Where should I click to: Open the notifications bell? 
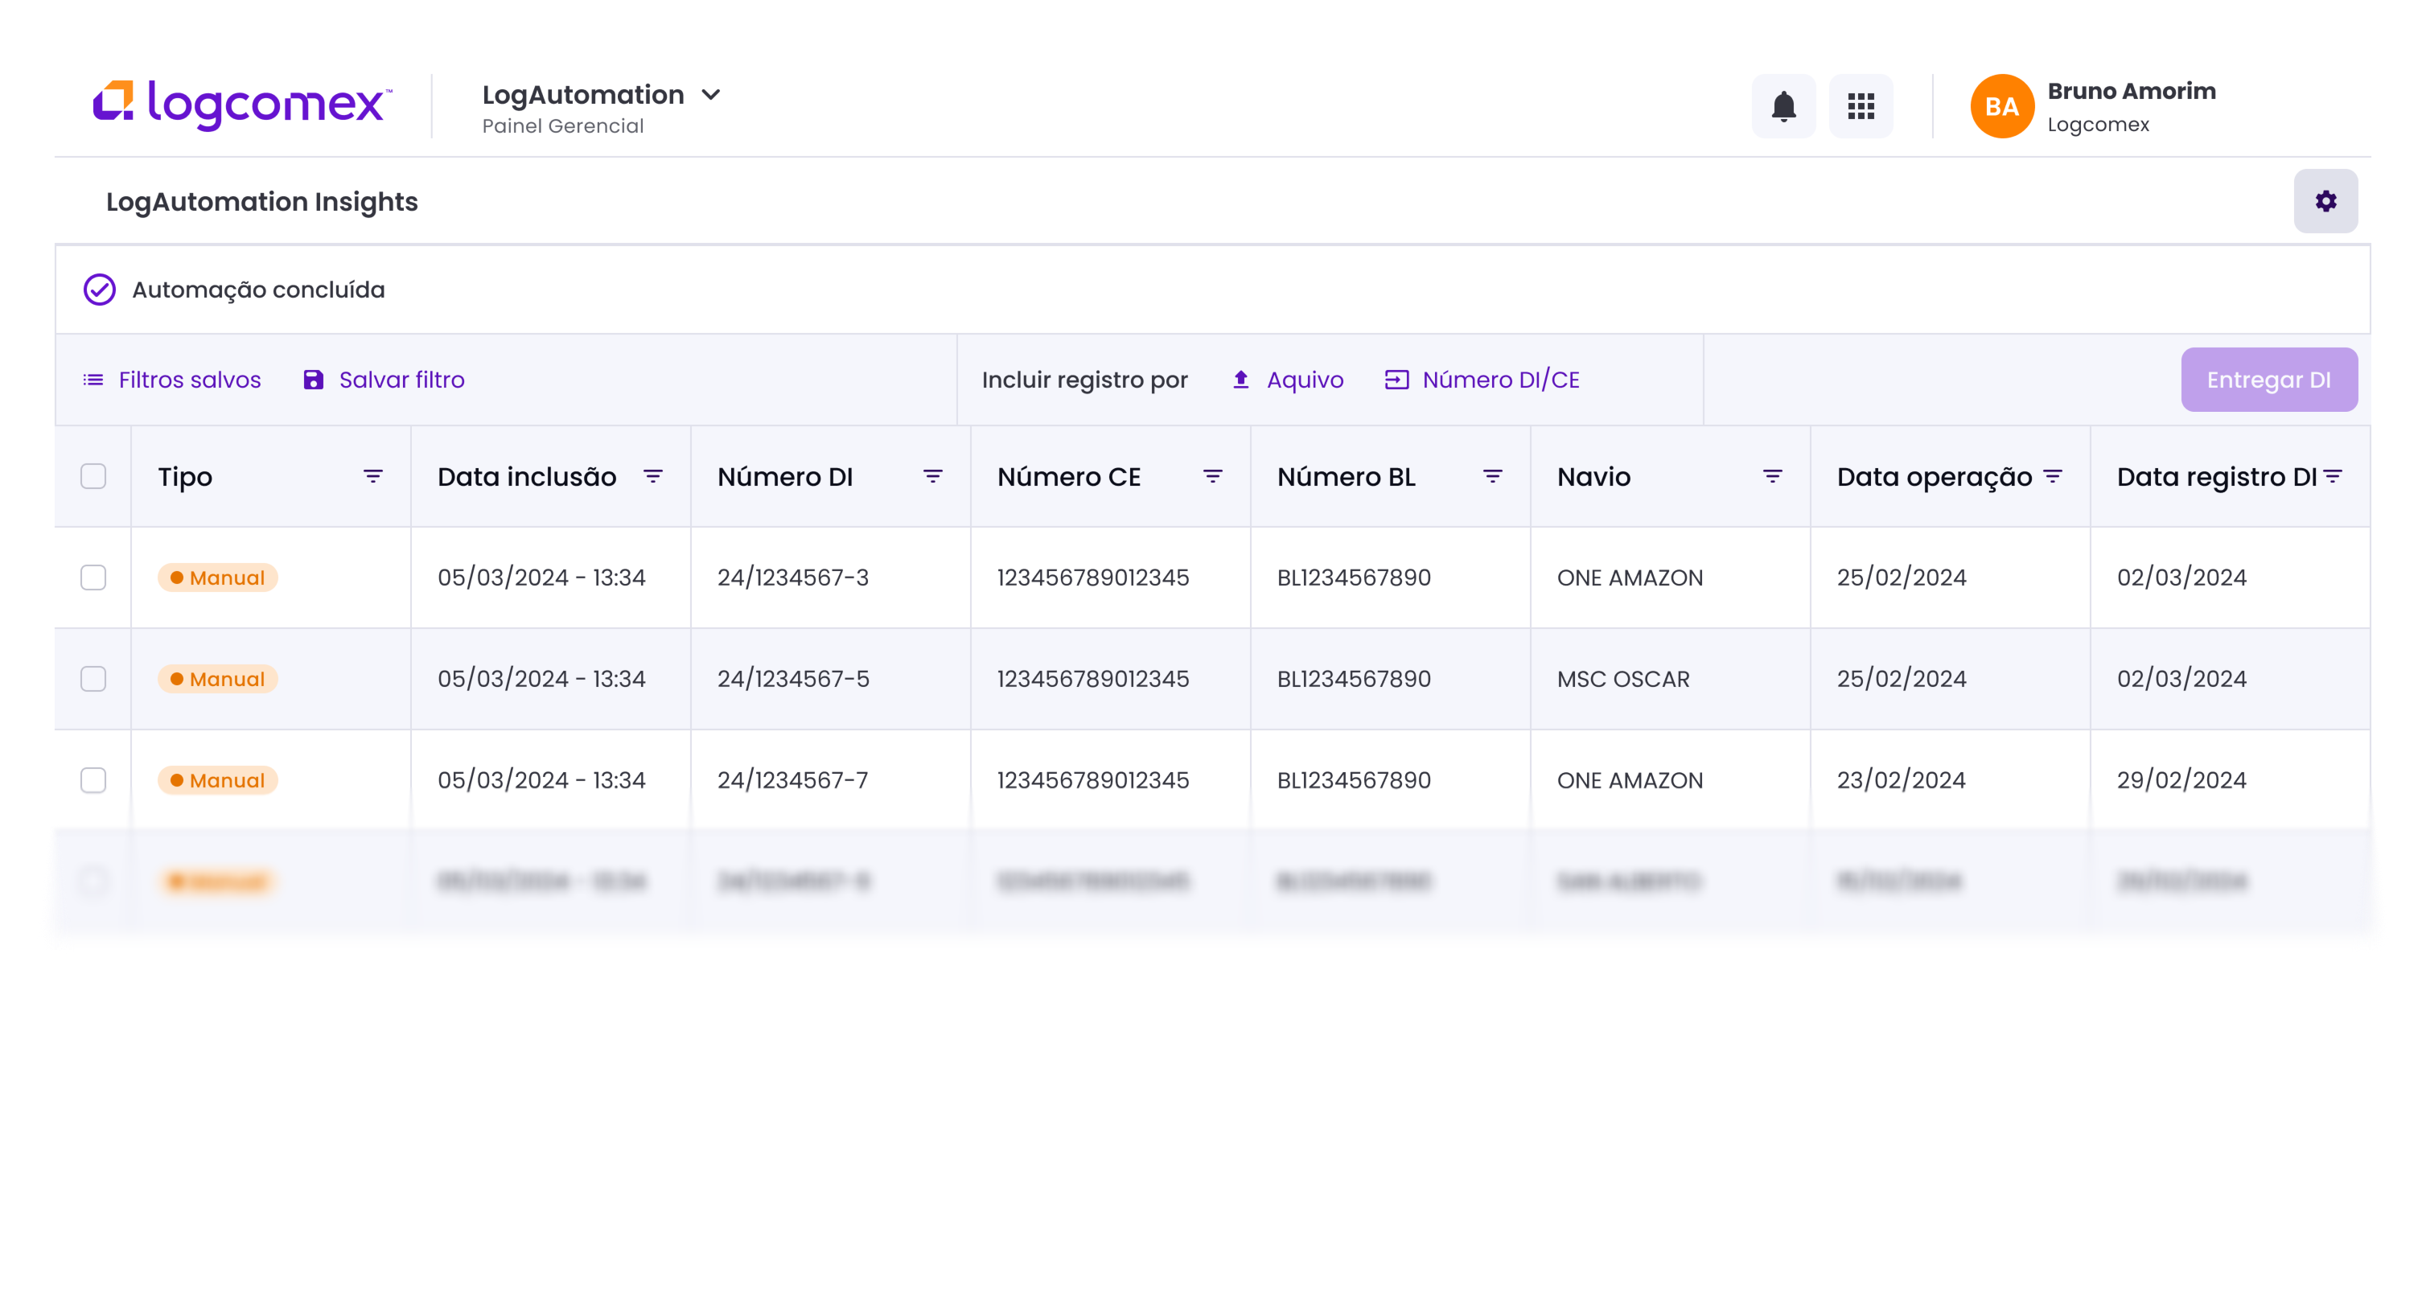point(1782,106)
